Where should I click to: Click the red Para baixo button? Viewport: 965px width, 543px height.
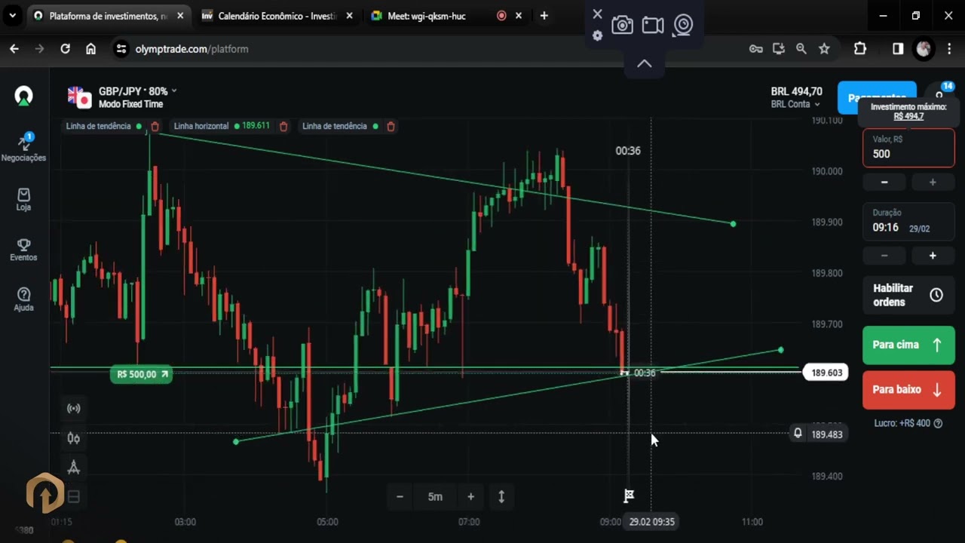click(908, 390)
